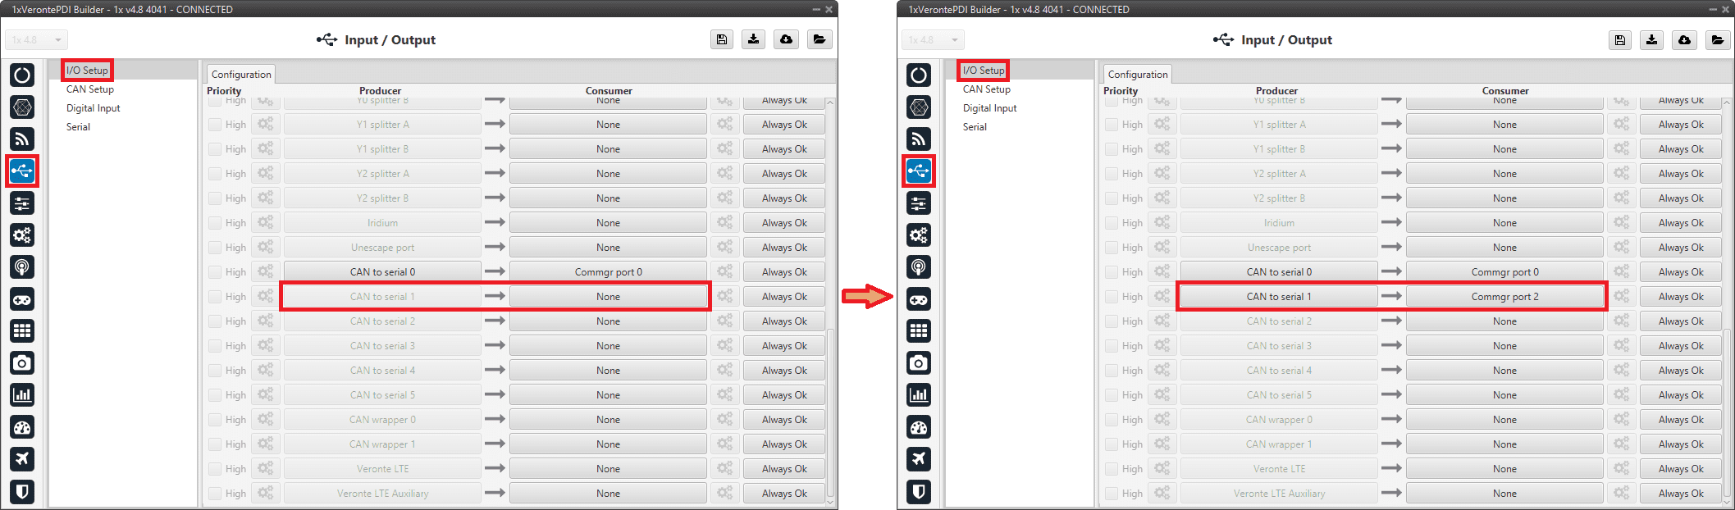The height and width of the screenshot is (510, 1735).
Task: Open producer gear settings for Iridium row, right window
Action: 1162,222
